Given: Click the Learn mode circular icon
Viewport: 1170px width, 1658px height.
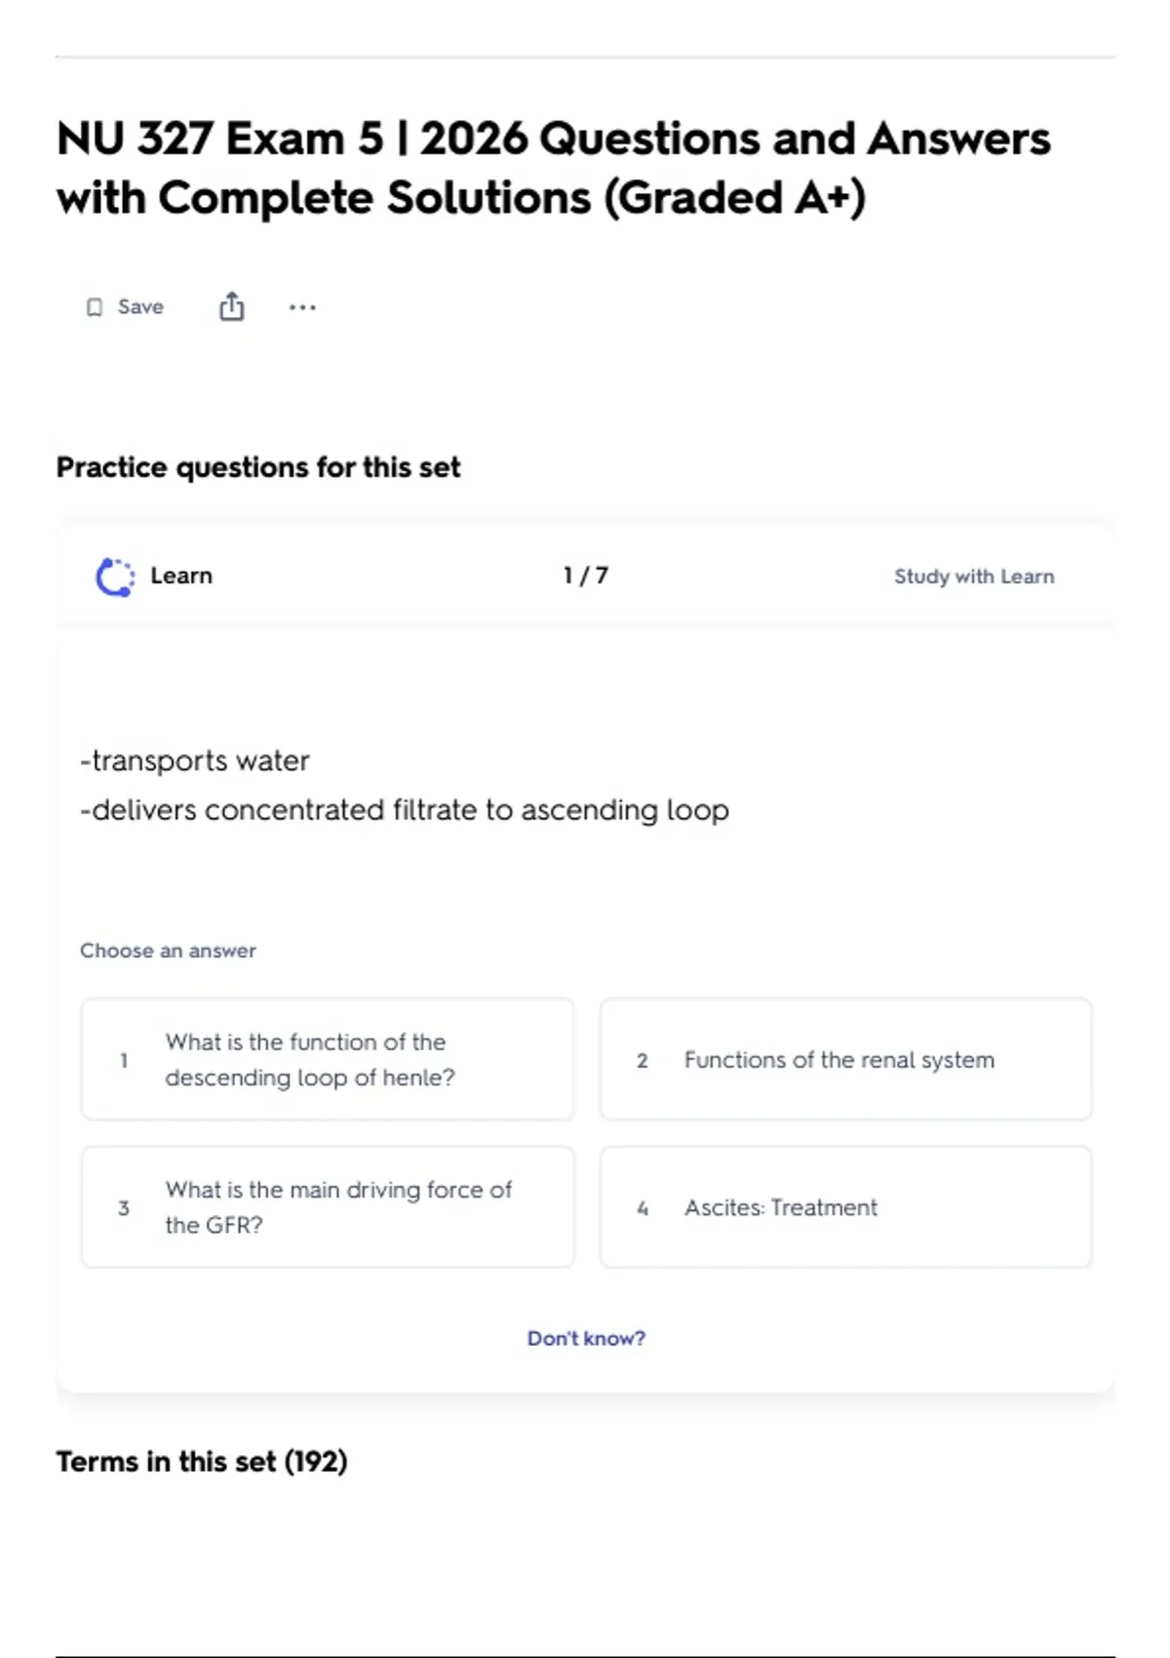Looking at the screenshot, I should pos(115,576).
